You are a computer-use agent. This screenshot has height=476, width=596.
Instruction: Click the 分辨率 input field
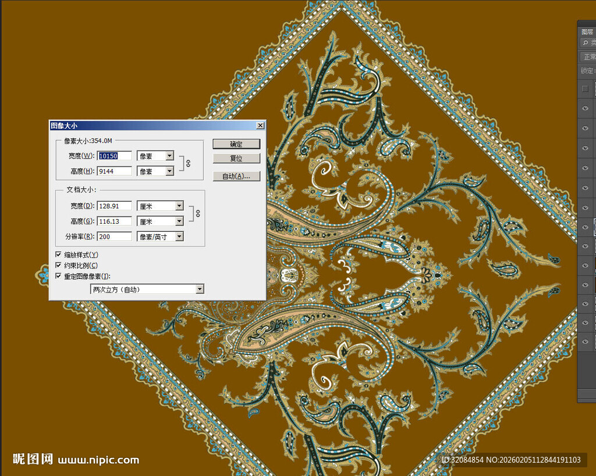[x=115, y=237]
